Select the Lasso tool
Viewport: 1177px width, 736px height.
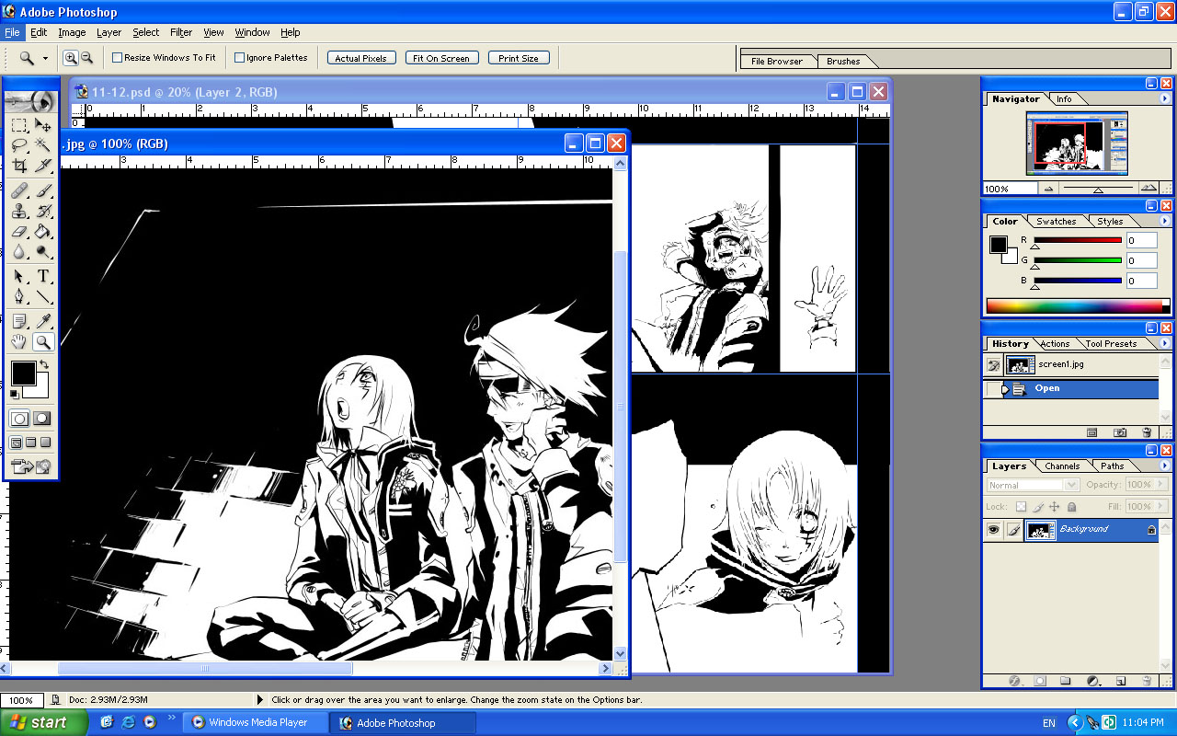(x=19, y=145)
